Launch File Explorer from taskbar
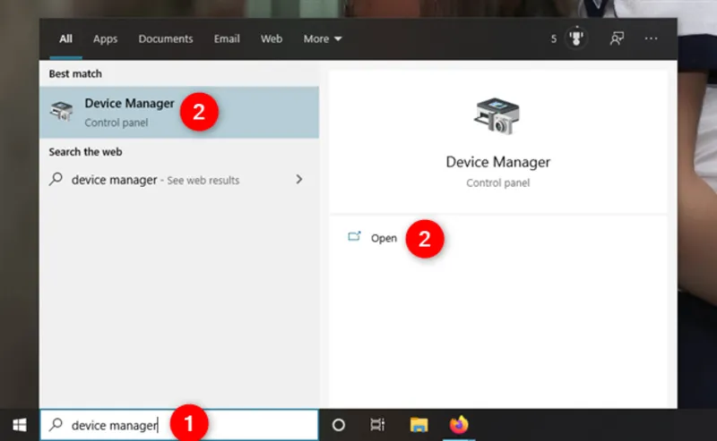This screenshot has height=441, width=717. [x=419, y=425]
